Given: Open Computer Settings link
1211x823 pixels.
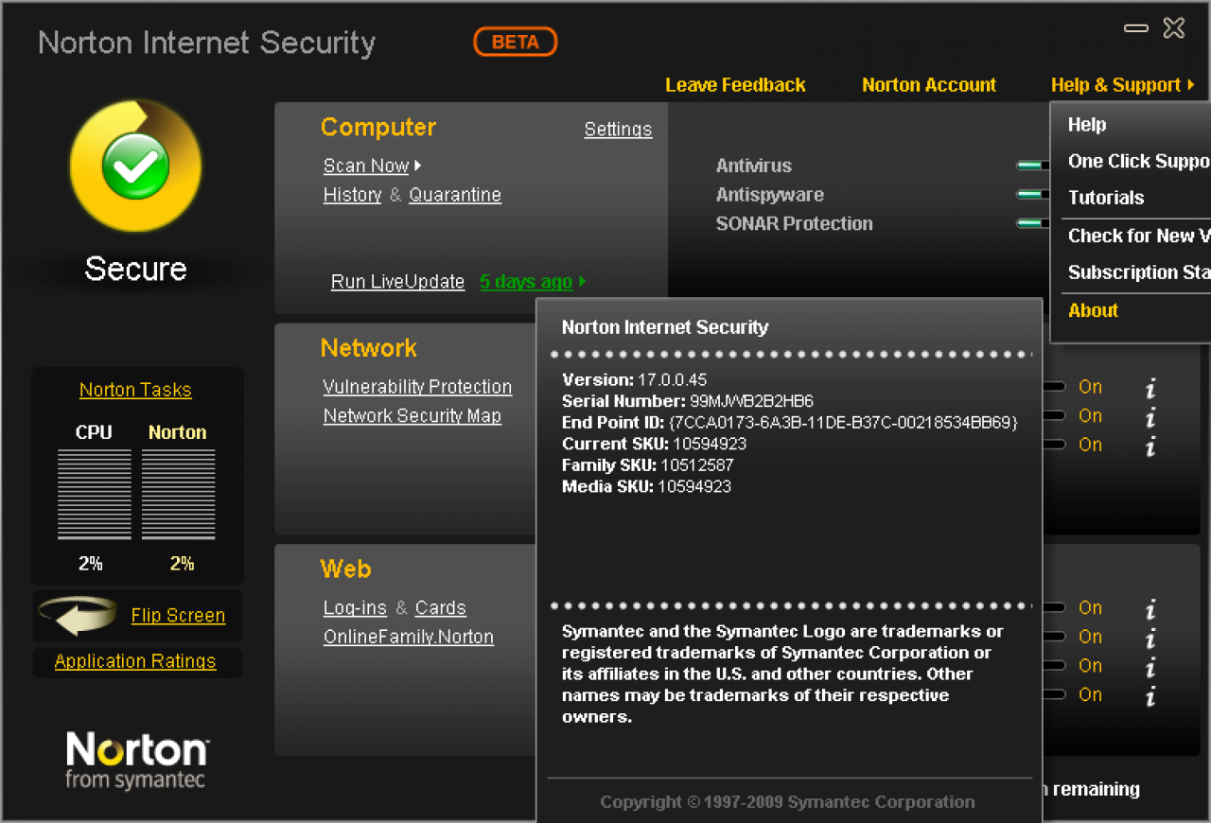Looking at the screenshot, I should point(618,130).
